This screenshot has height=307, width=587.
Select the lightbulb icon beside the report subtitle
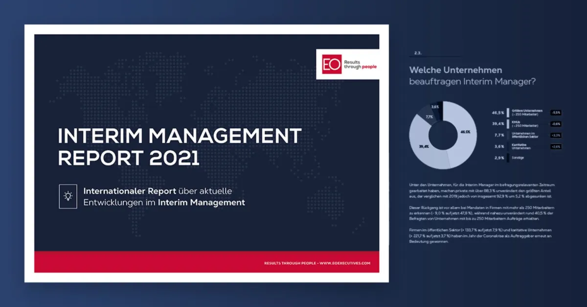pos(68,195)
